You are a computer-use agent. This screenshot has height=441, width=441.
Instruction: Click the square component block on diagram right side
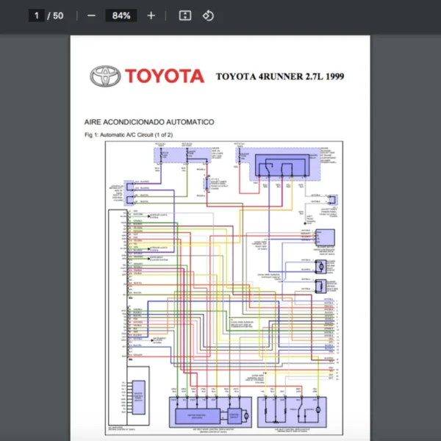click(x=324, y=237)
